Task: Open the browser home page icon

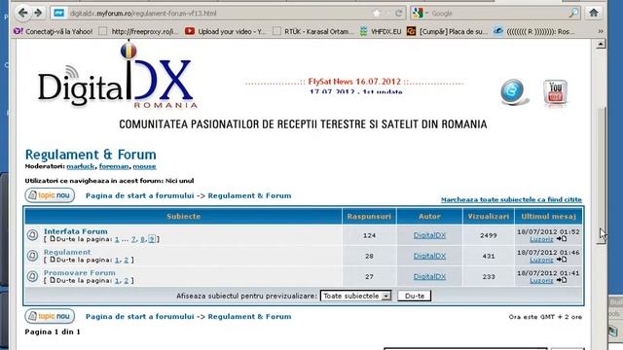Action: (x=594, y=13)
